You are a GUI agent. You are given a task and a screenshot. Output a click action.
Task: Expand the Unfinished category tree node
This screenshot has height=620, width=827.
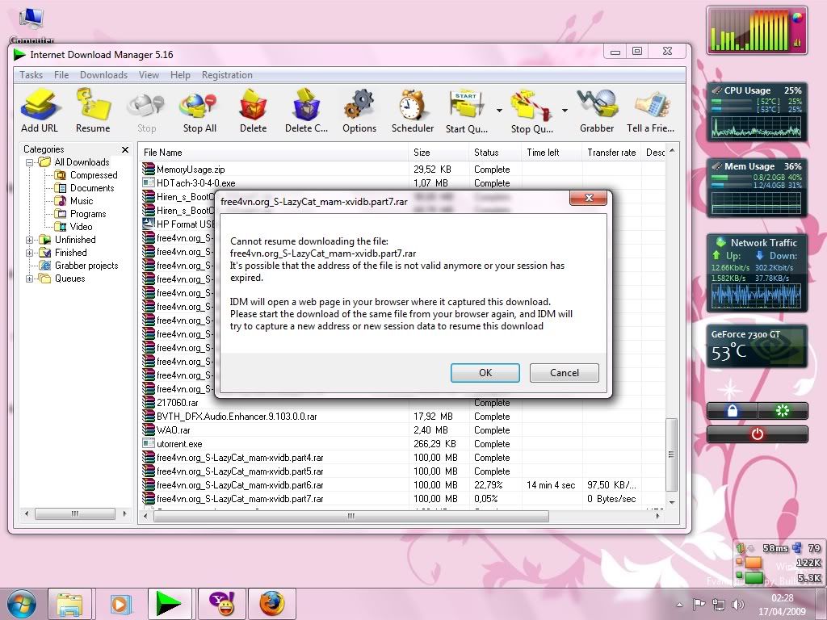(x=30, y=240)
